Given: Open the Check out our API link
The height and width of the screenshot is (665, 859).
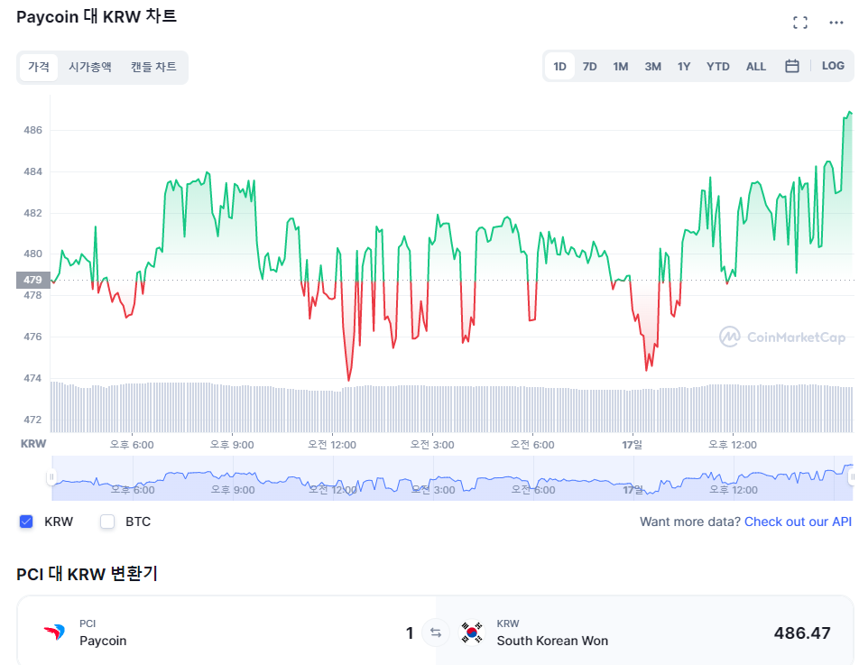Looking at the screenshot, I should 798,522.
